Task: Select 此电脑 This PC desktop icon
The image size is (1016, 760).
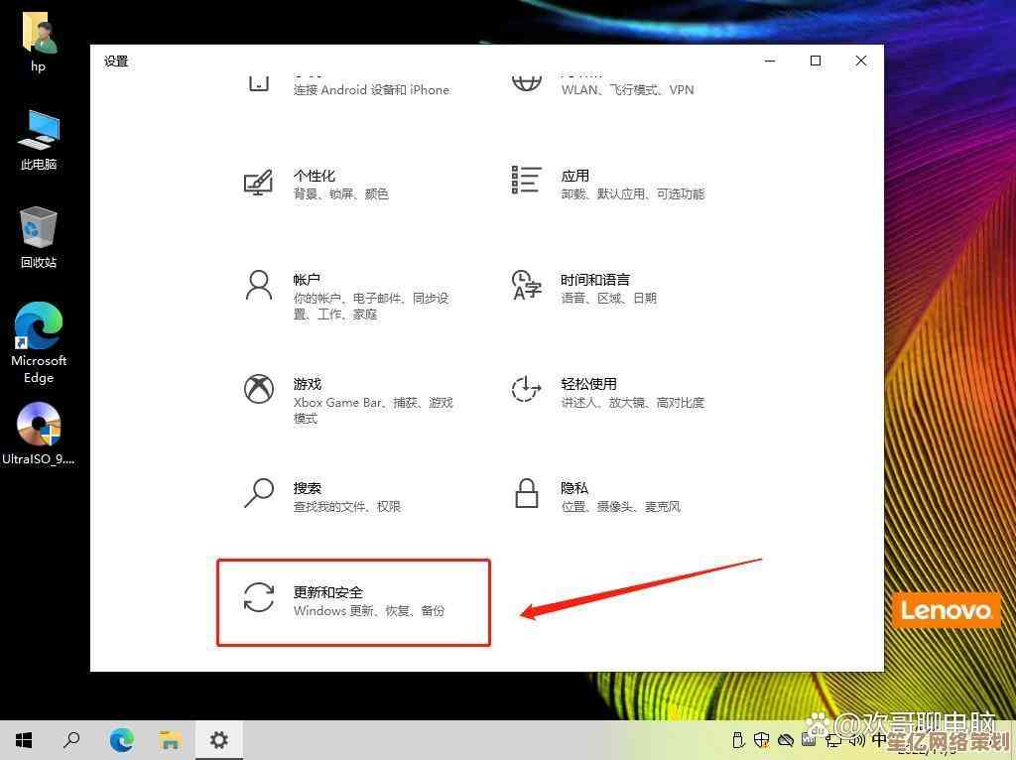Action: point(39,138)
